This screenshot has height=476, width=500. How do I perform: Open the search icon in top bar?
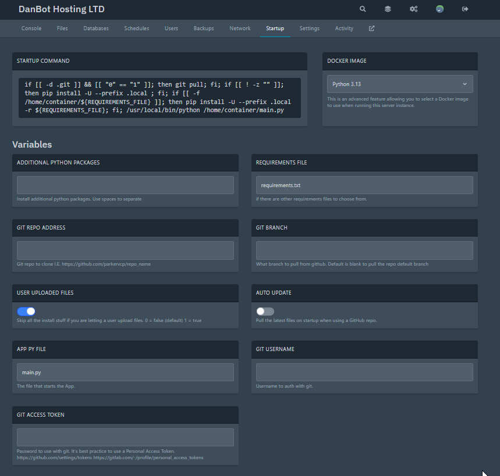pyautogui.click(x=362, y=9)
